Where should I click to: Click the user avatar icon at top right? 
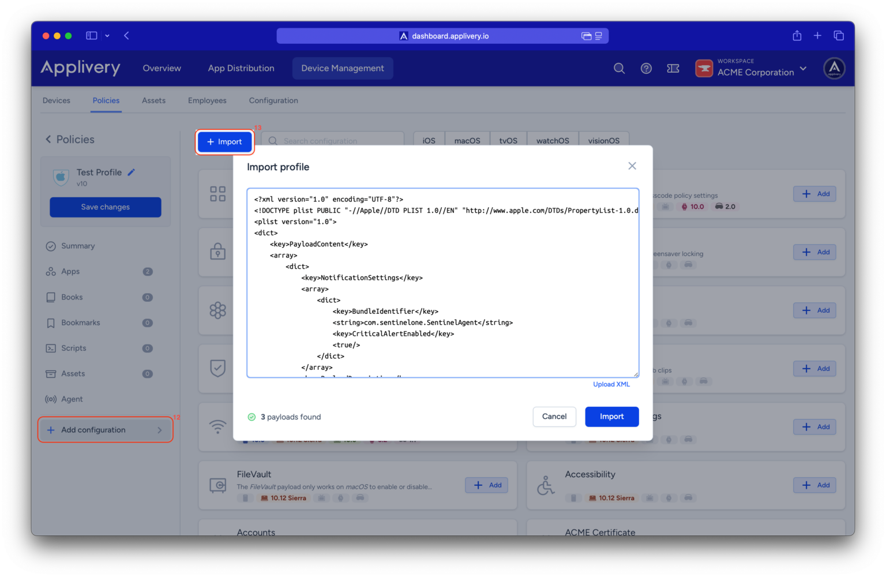coord(834,68)
